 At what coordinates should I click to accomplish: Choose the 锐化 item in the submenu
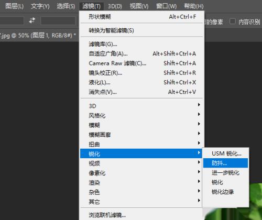(225, 182)
